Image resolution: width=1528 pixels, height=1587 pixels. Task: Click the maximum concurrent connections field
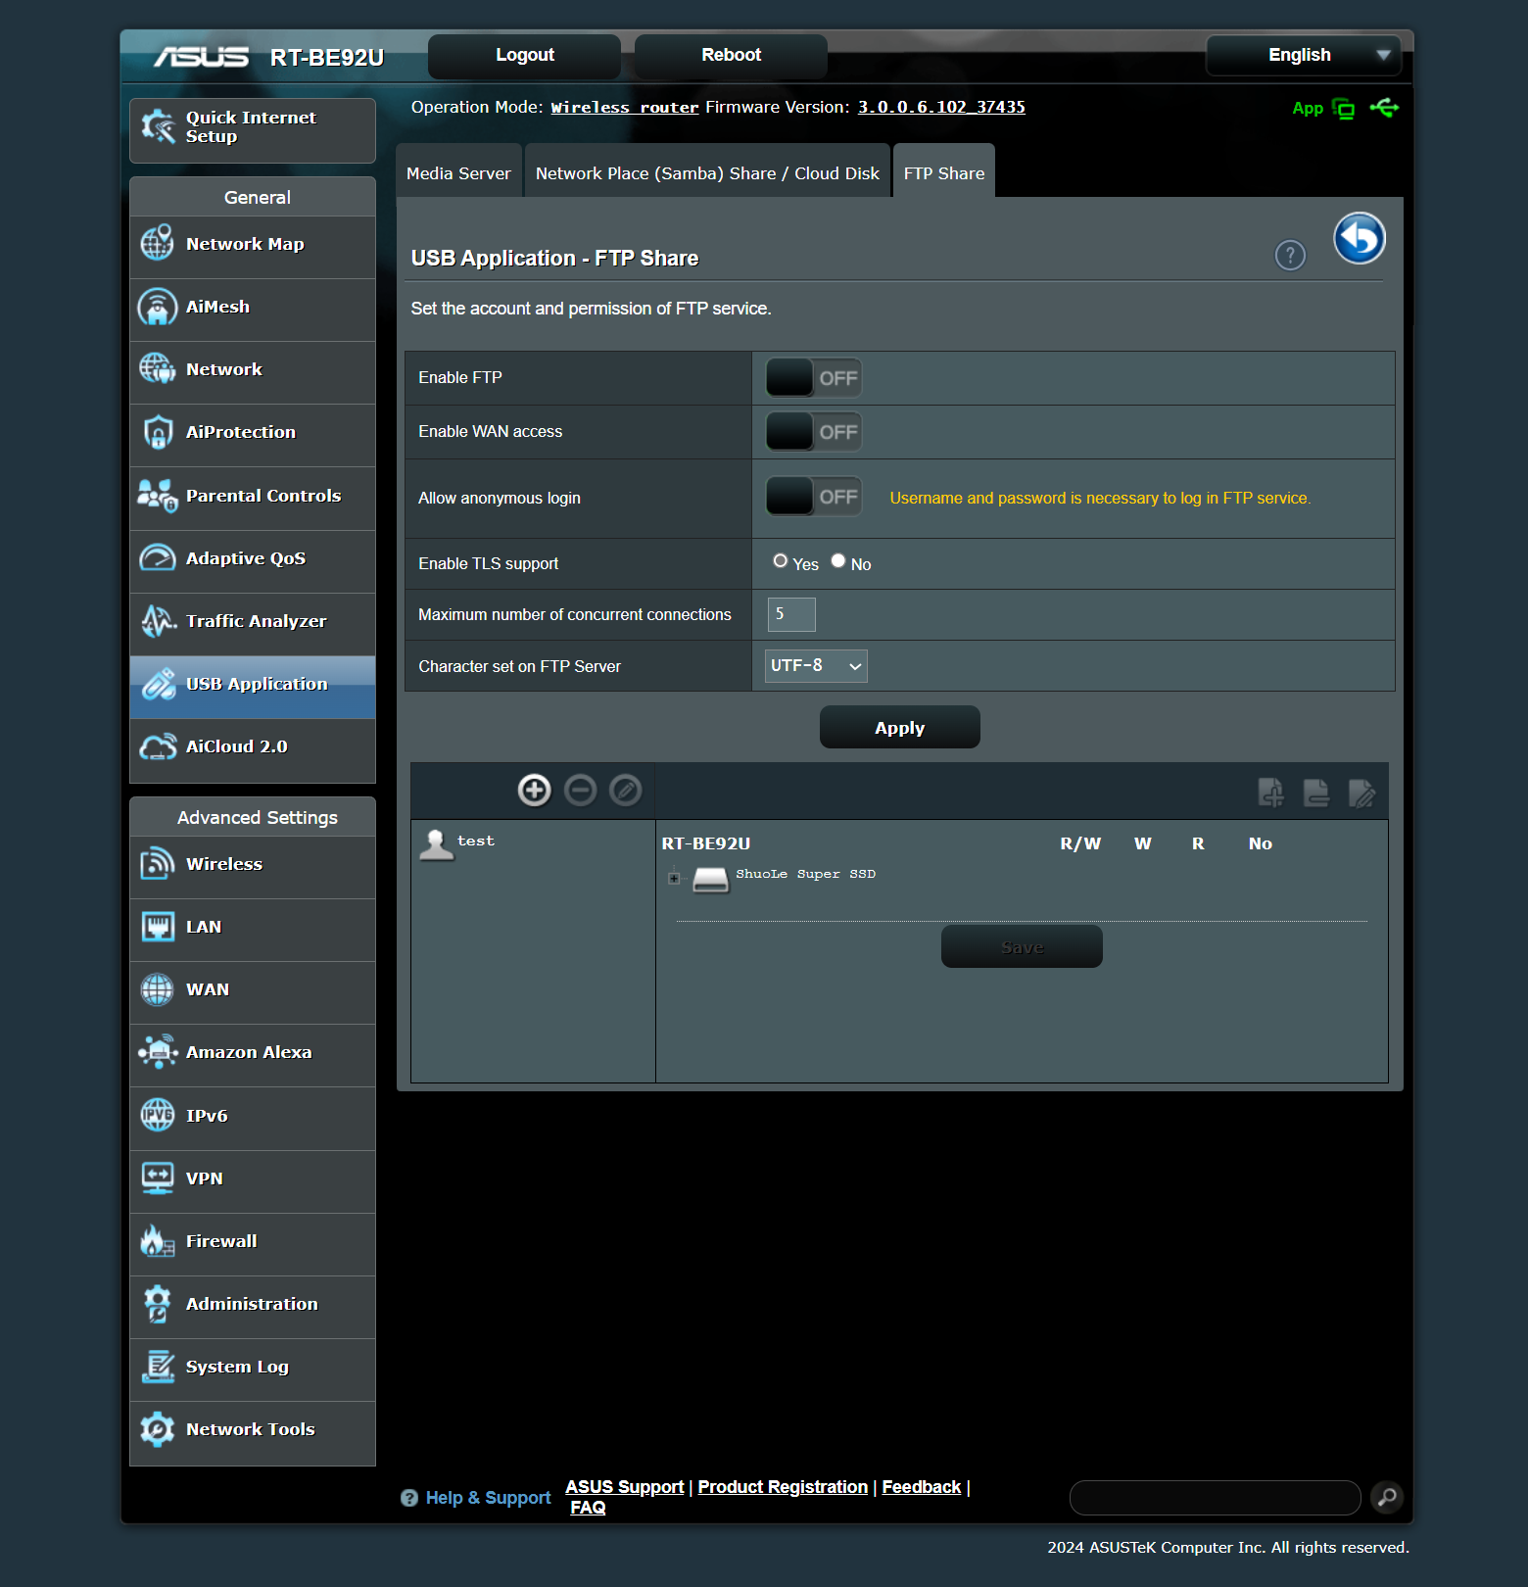click(x=791, y=614)
